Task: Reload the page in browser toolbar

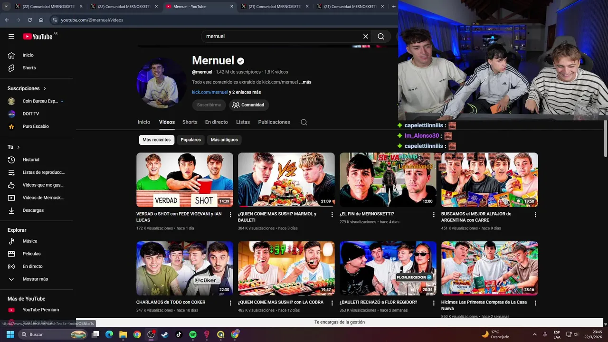Action: [29, 20]
